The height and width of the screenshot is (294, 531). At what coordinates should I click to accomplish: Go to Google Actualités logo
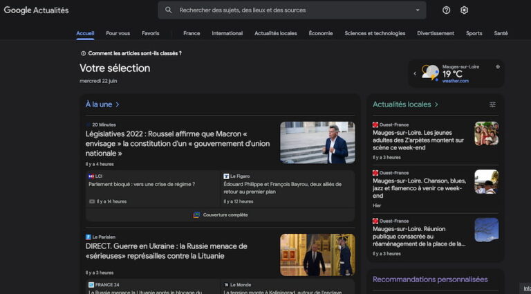[36, 10]
